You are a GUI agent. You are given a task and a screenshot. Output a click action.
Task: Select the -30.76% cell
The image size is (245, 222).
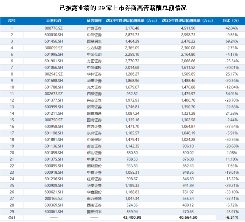(232, 140)
